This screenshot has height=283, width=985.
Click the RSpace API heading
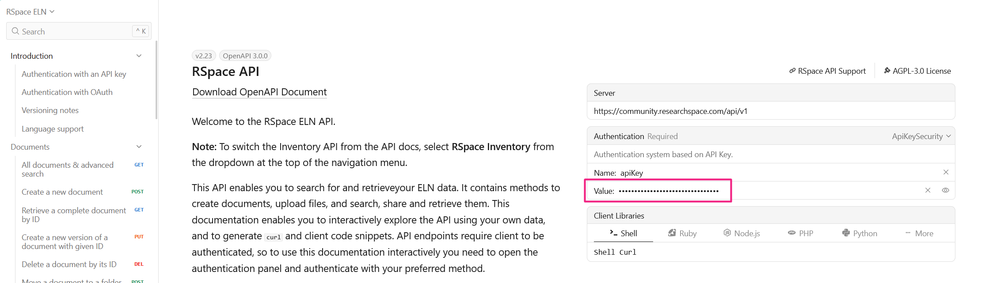tap(225, 72)
